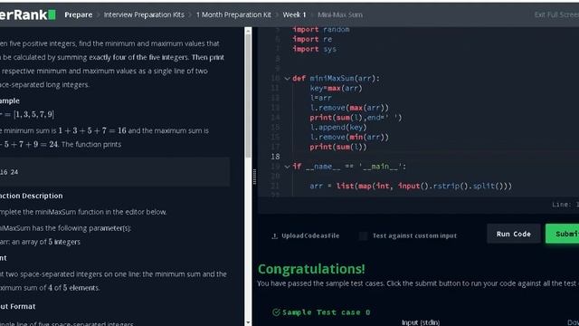Click the Run Code button
The image size is (579, 326).
[x=513, y=234]
